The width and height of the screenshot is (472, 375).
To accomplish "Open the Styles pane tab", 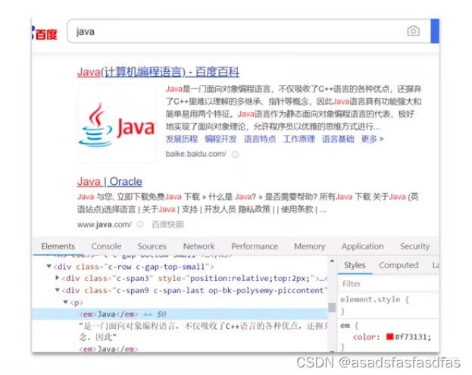I will (355, 265).
